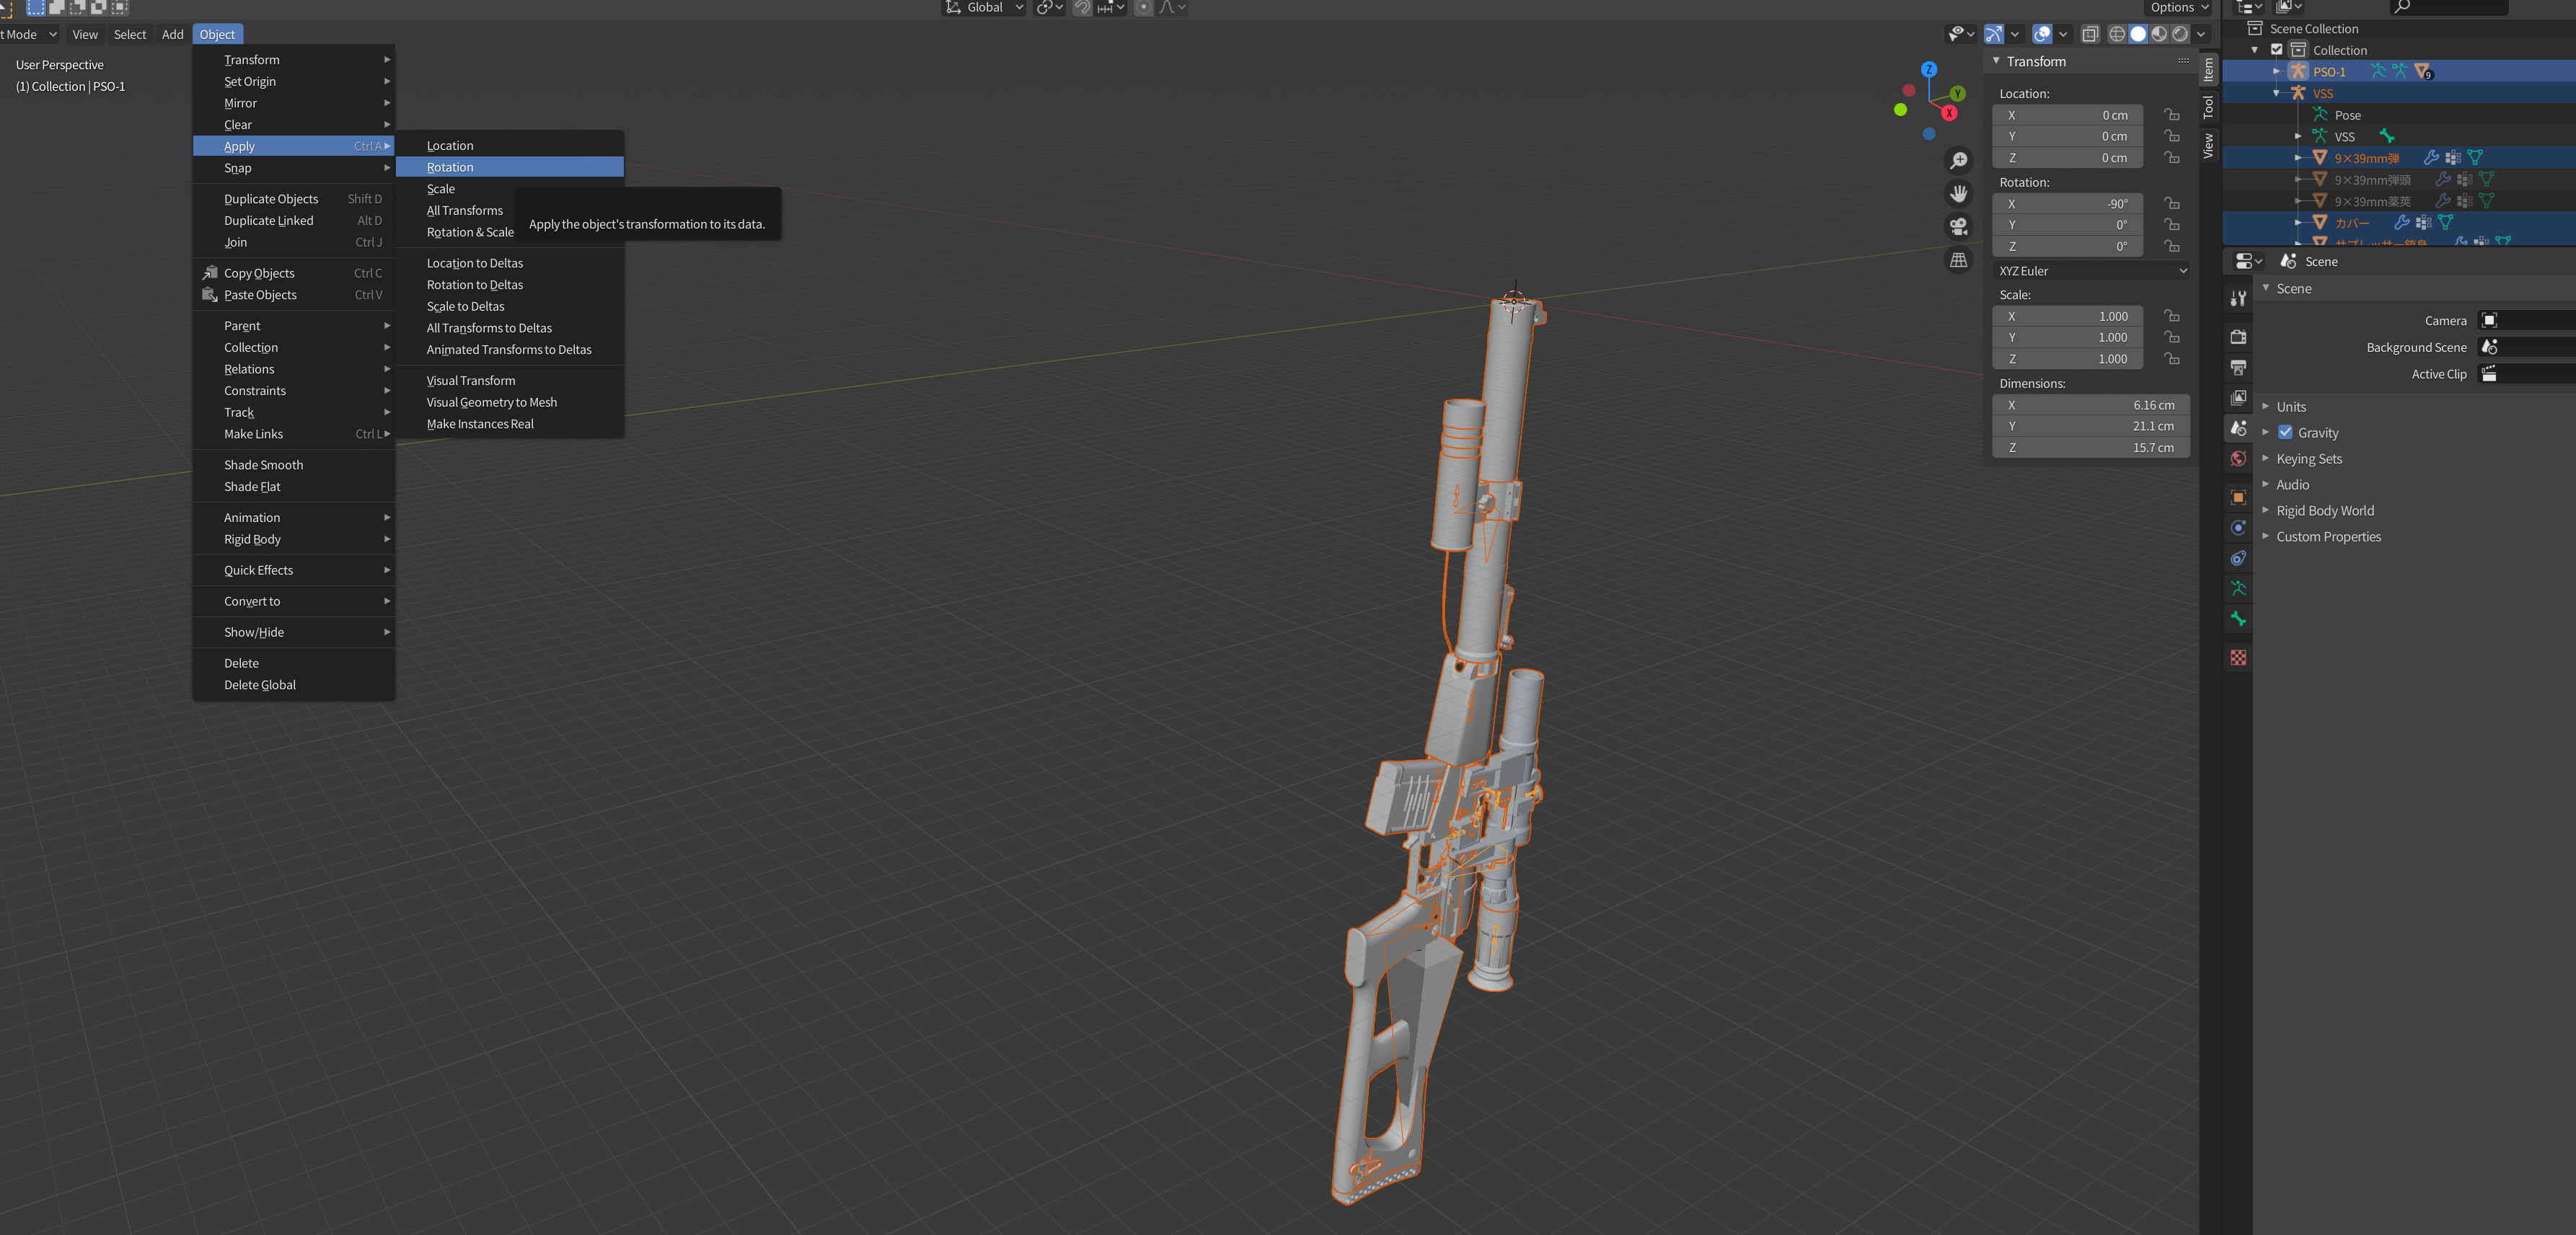The image size is (2576, 1235).
Task: Open the Texture properties checker icon
Action: pos(2238,657)
